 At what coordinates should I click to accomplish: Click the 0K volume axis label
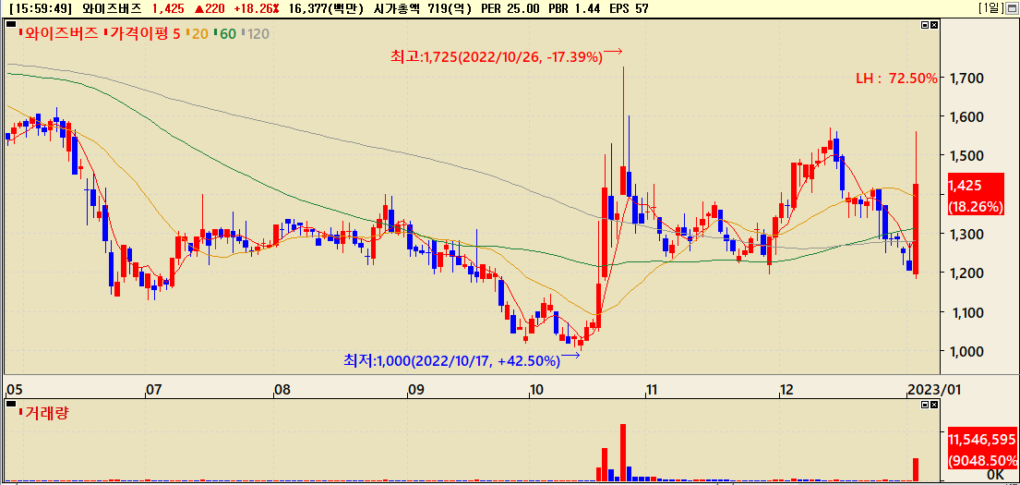coord(995,476)
